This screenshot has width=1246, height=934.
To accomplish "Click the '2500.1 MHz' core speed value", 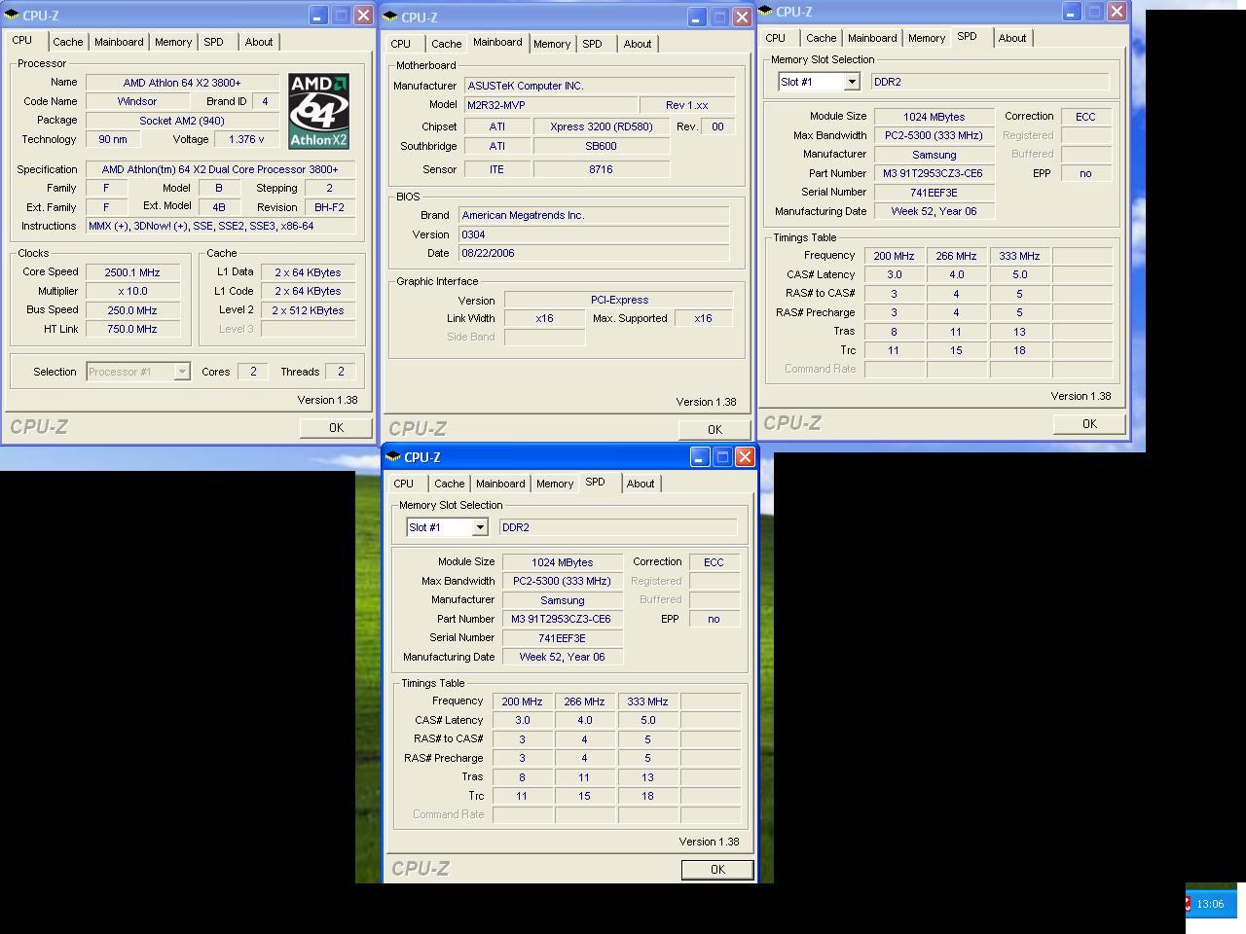I will click(132, 272).
